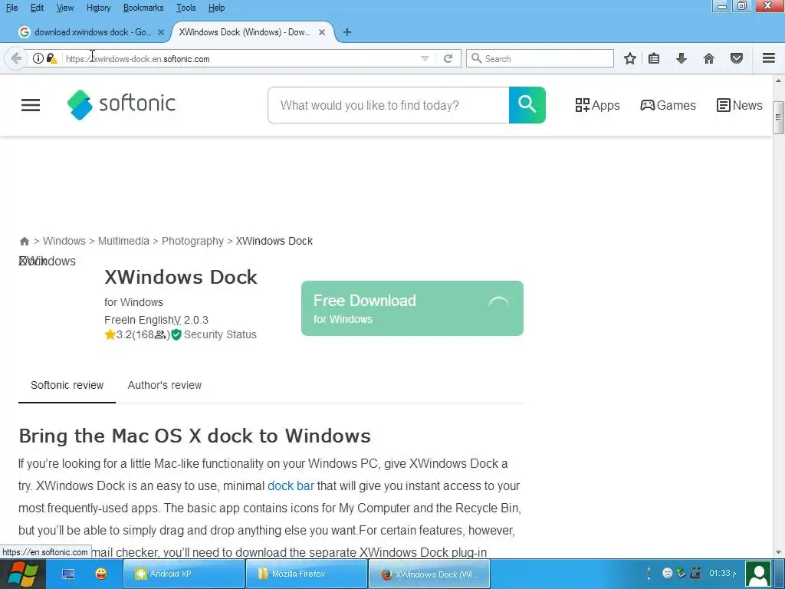This screenshot has width=785, height=589.
Task: Open the Apps section link
Action: coord(597,105)
